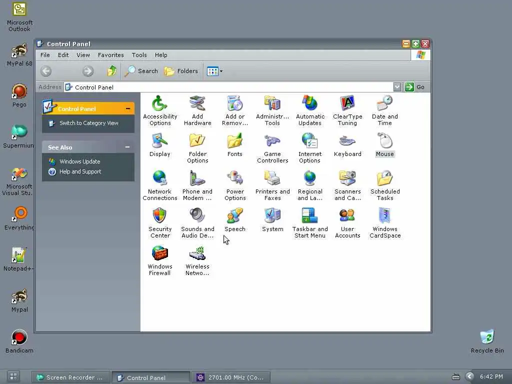Switch to 2701.00 MHz taskbar button
The height and width of the screenshot is (384, 512).
coord(231,377)
